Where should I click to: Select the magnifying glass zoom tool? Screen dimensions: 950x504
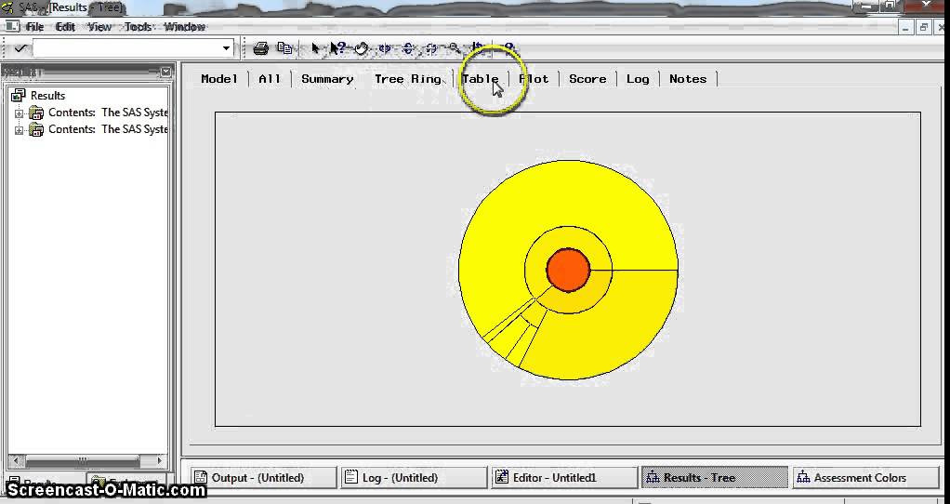(x=454, y=48)
